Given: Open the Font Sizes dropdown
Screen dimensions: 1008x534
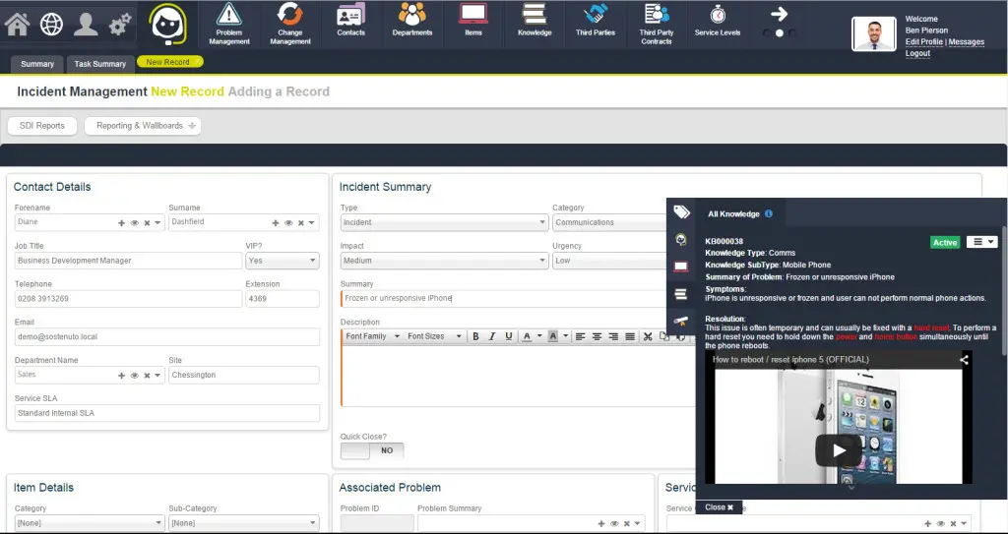Looking at the screenshot, I should tap(434, 336).
